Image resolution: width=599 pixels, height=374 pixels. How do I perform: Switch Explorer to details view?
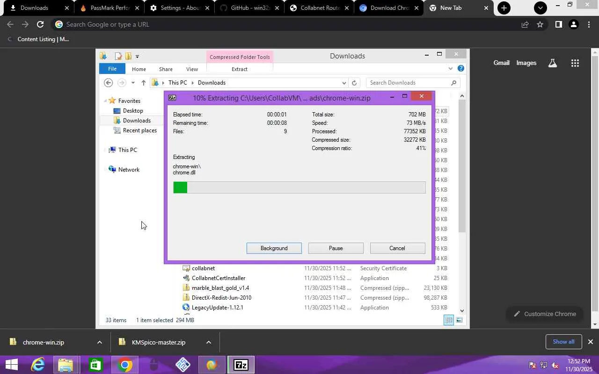[449, 320]
